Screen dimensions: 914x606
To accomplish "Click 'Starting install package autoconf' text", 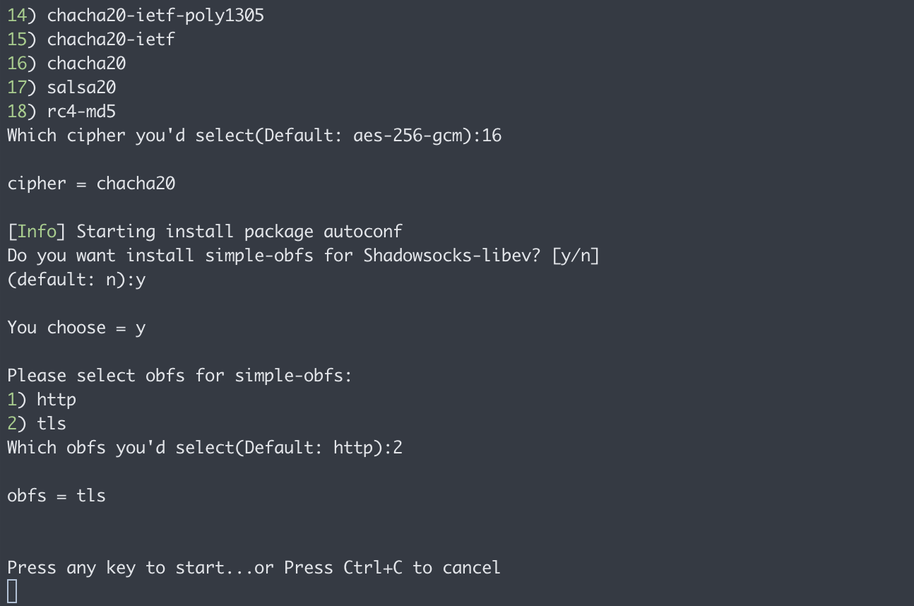I will tap(239, 231).
